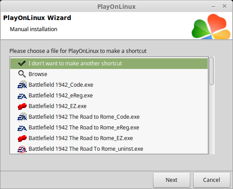Image resolution: width=233 pixels, height=189 pixels.
Task: Click the Cancel button
Action: click(x=212, y=180)
